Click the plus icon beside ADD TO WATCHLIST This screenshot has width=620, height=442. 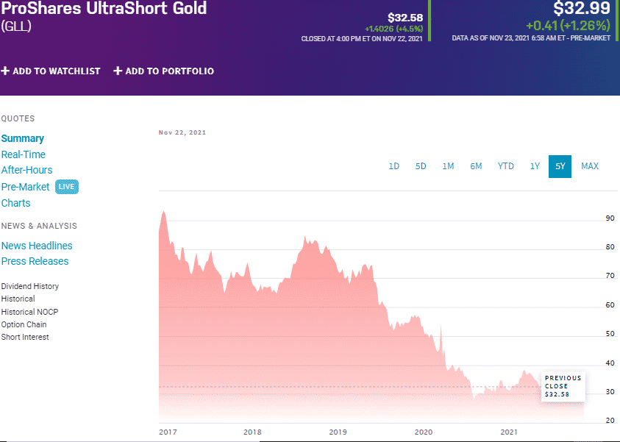pos(4,71)
